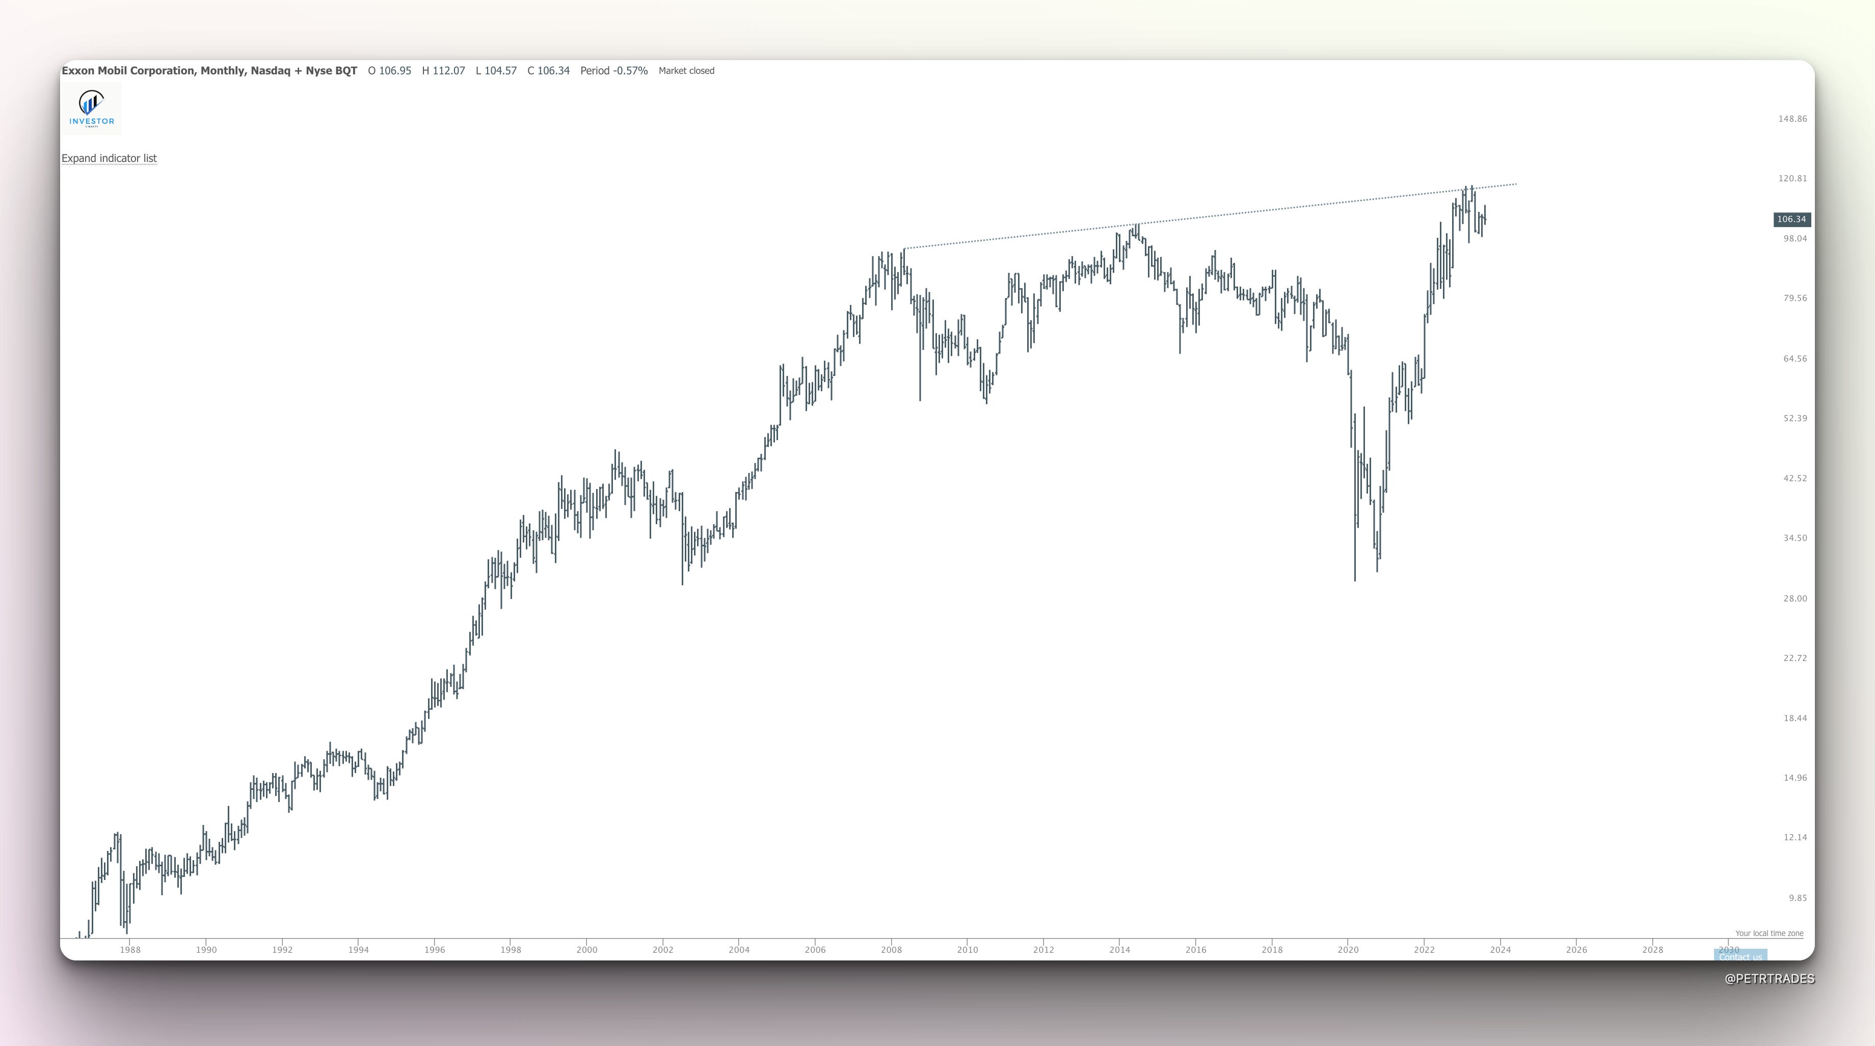Click the 2016 year label on time axis
The height and width of the screenshot is (1046, 1875).
[1196, 949]
